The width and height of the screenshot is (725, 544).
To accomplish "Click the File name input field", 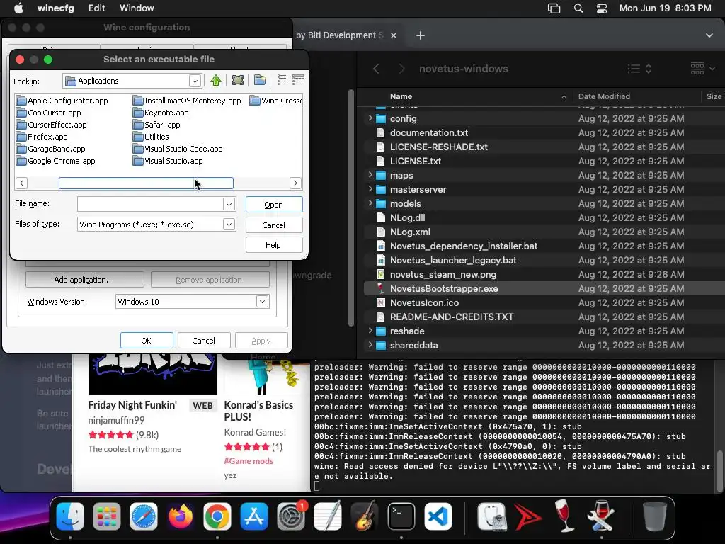I will point(151,204).
